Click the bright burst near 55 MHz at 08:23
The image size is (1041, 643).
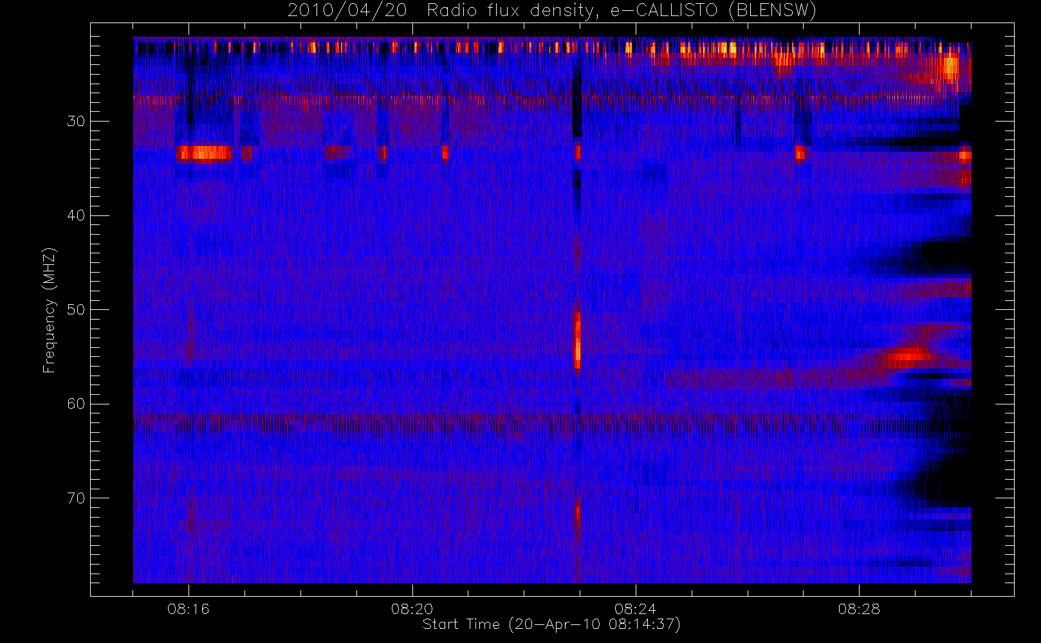point(578,341)
